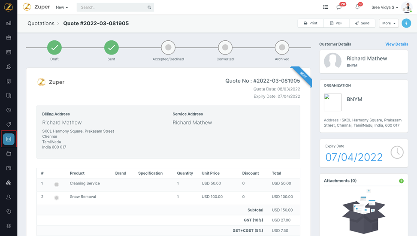Open the More dropdown button
This screenshot has width=417, height=236.
[x=389, y=23]
